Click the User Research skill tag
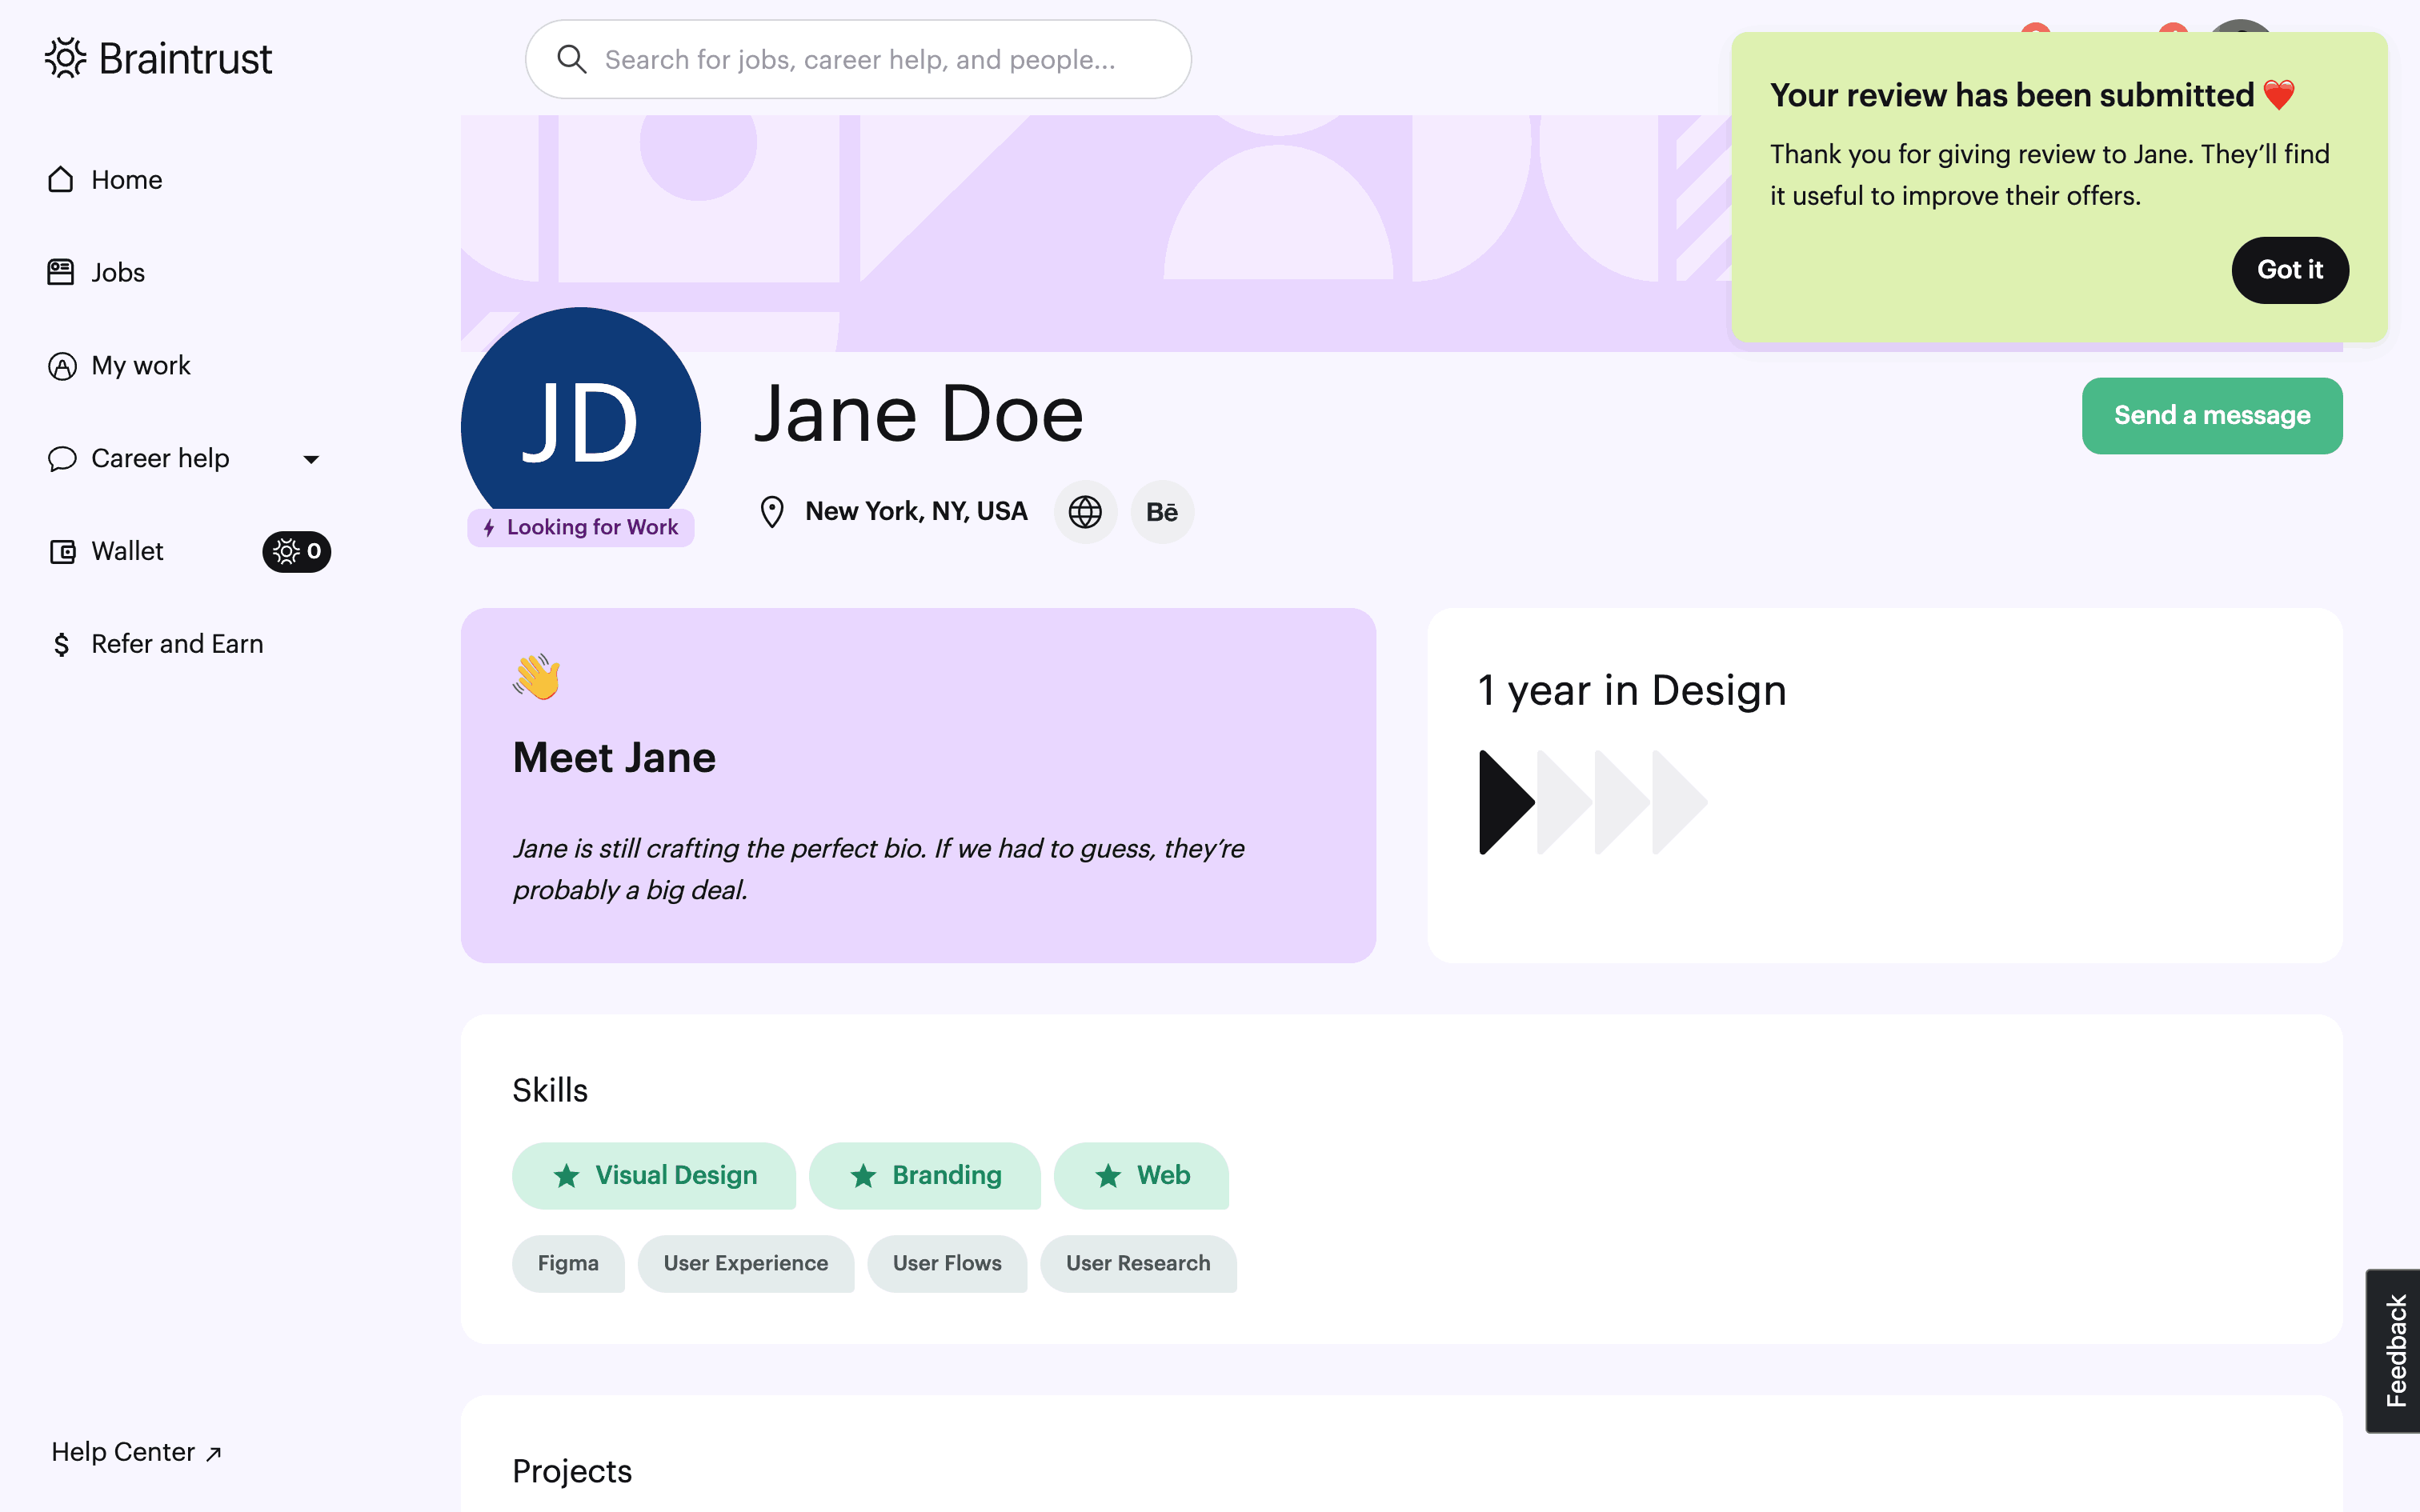This screenshot has height=1512, width=2420. 1137,1263
